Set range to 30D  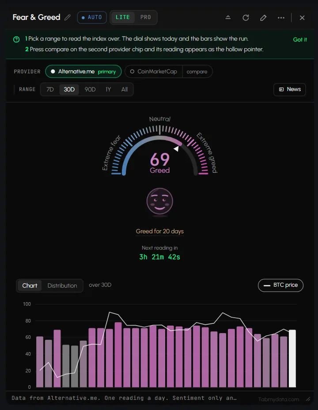coord(69,89)
